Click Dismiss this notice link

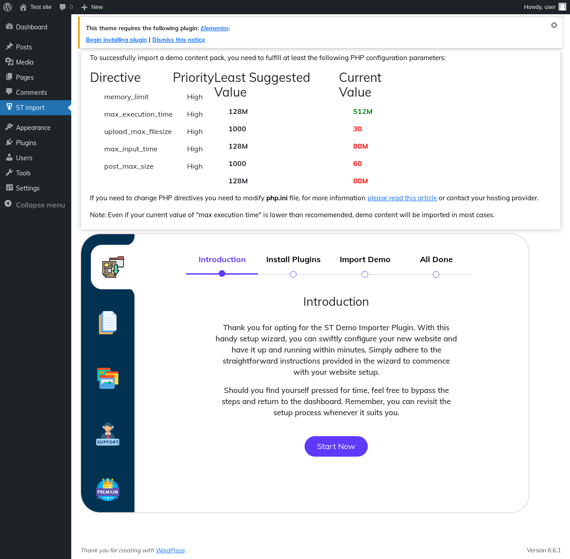coord(179,40)
